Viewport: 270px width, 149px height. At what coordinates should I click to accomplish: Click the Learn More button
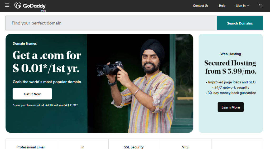pos(230,107)
